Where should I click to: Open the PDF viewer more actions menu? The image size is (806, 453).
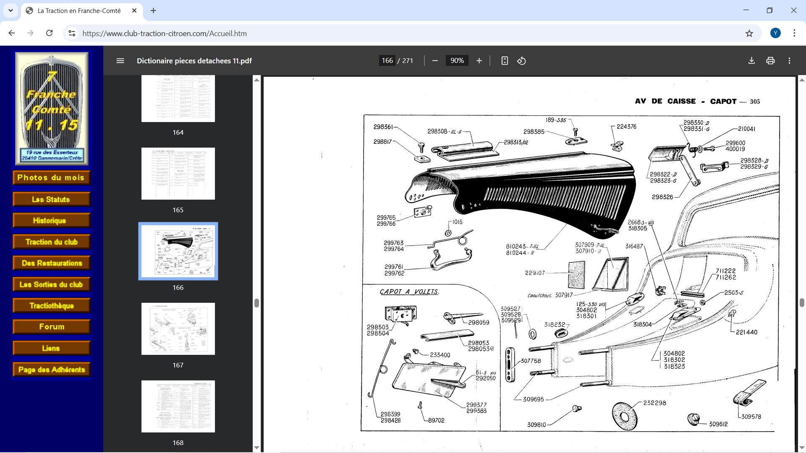click(789, 61)
